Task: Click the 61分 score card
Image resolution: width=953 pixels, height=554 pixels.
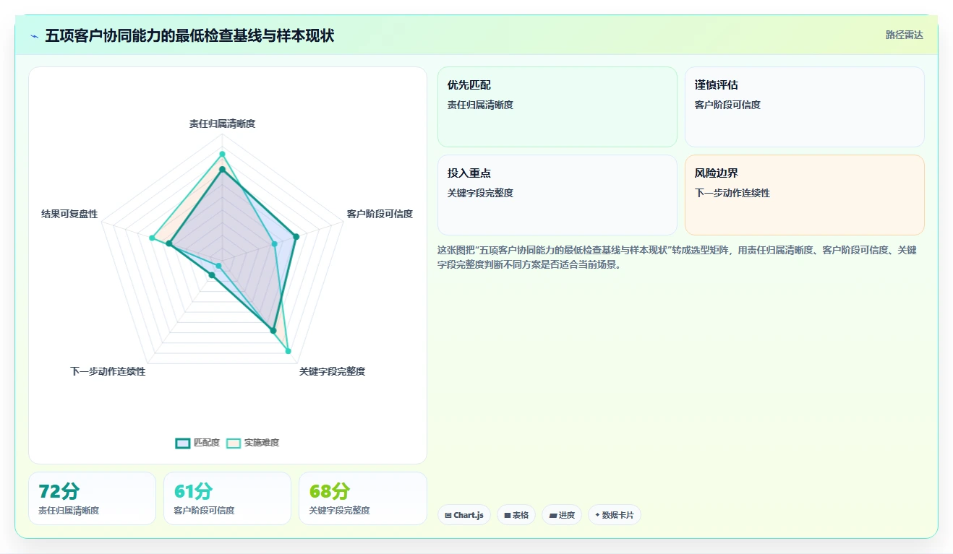Action: pyautogui.click(x=227, y=498)
